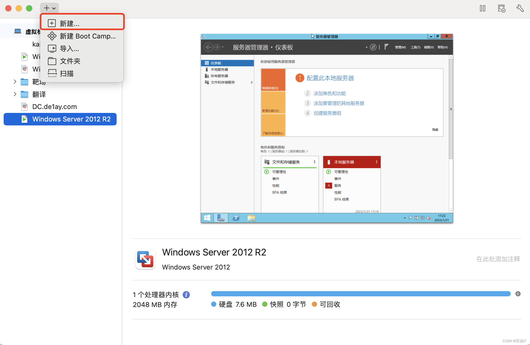Click the disk usage refresh icon
The height and width of the screenshot is (345, 530).
(x=518, y=294)
